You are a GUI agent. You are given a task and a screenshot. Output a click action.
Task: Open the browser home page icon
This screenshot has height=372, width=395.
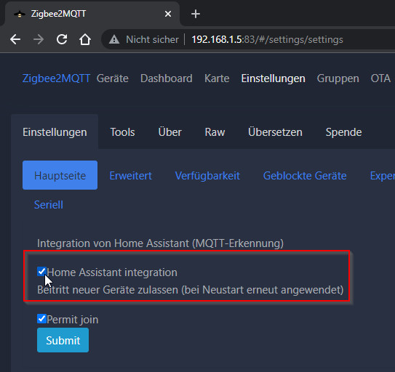coord(85,39)
